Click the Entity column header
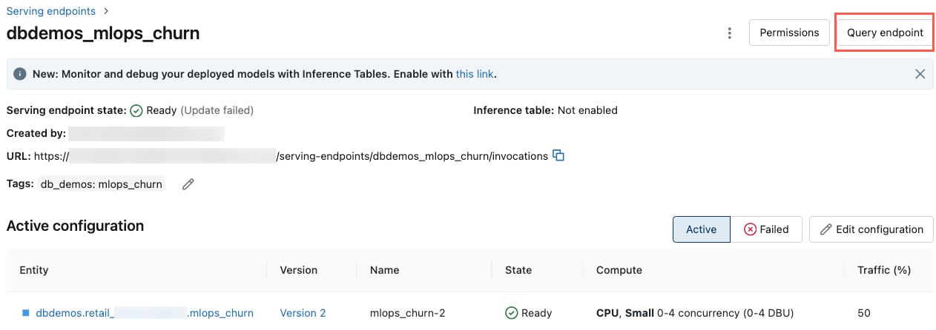Screen dimensions: 936x330 (34, 270)
